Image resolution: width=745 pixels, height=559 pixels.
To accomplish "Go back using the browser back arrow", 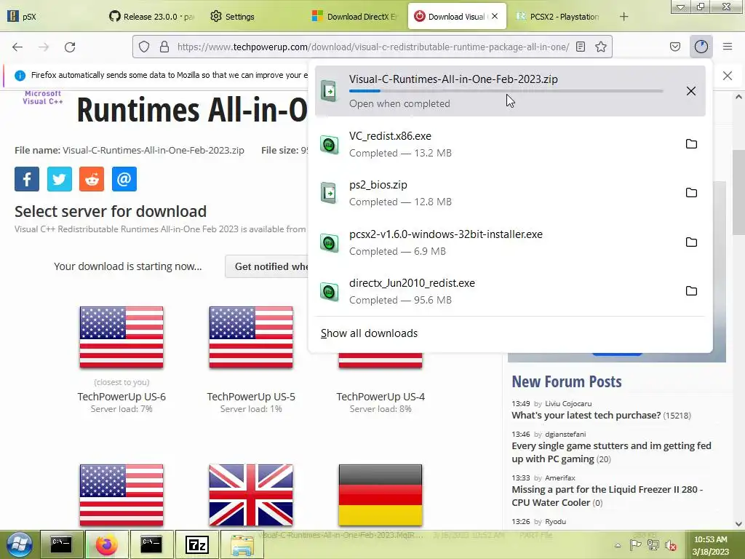I will pos(17,47).
